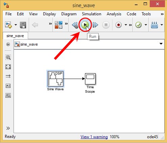Click the Record simulation data icon
Viewport: 167px width, 143px height.
tap(119, 25)
